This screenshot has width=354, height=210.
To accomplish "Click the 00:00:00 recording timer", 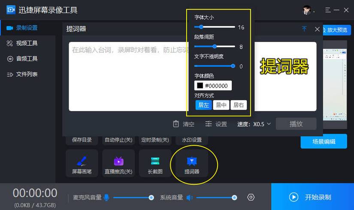I will [35, 193].
